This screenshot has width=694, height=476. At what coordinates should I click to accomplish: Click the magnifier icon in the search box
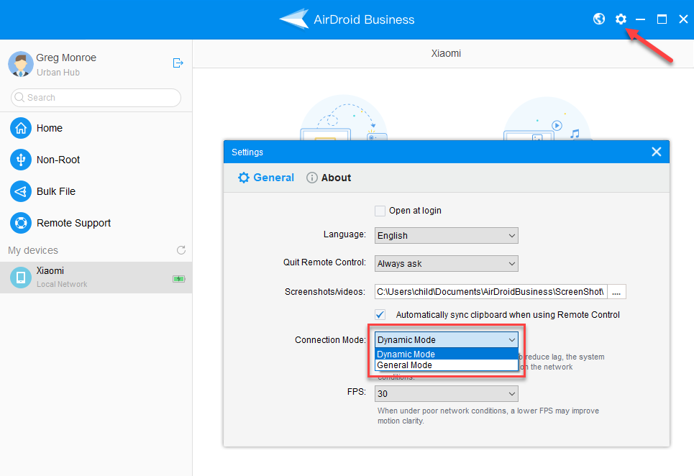[19, 97]
